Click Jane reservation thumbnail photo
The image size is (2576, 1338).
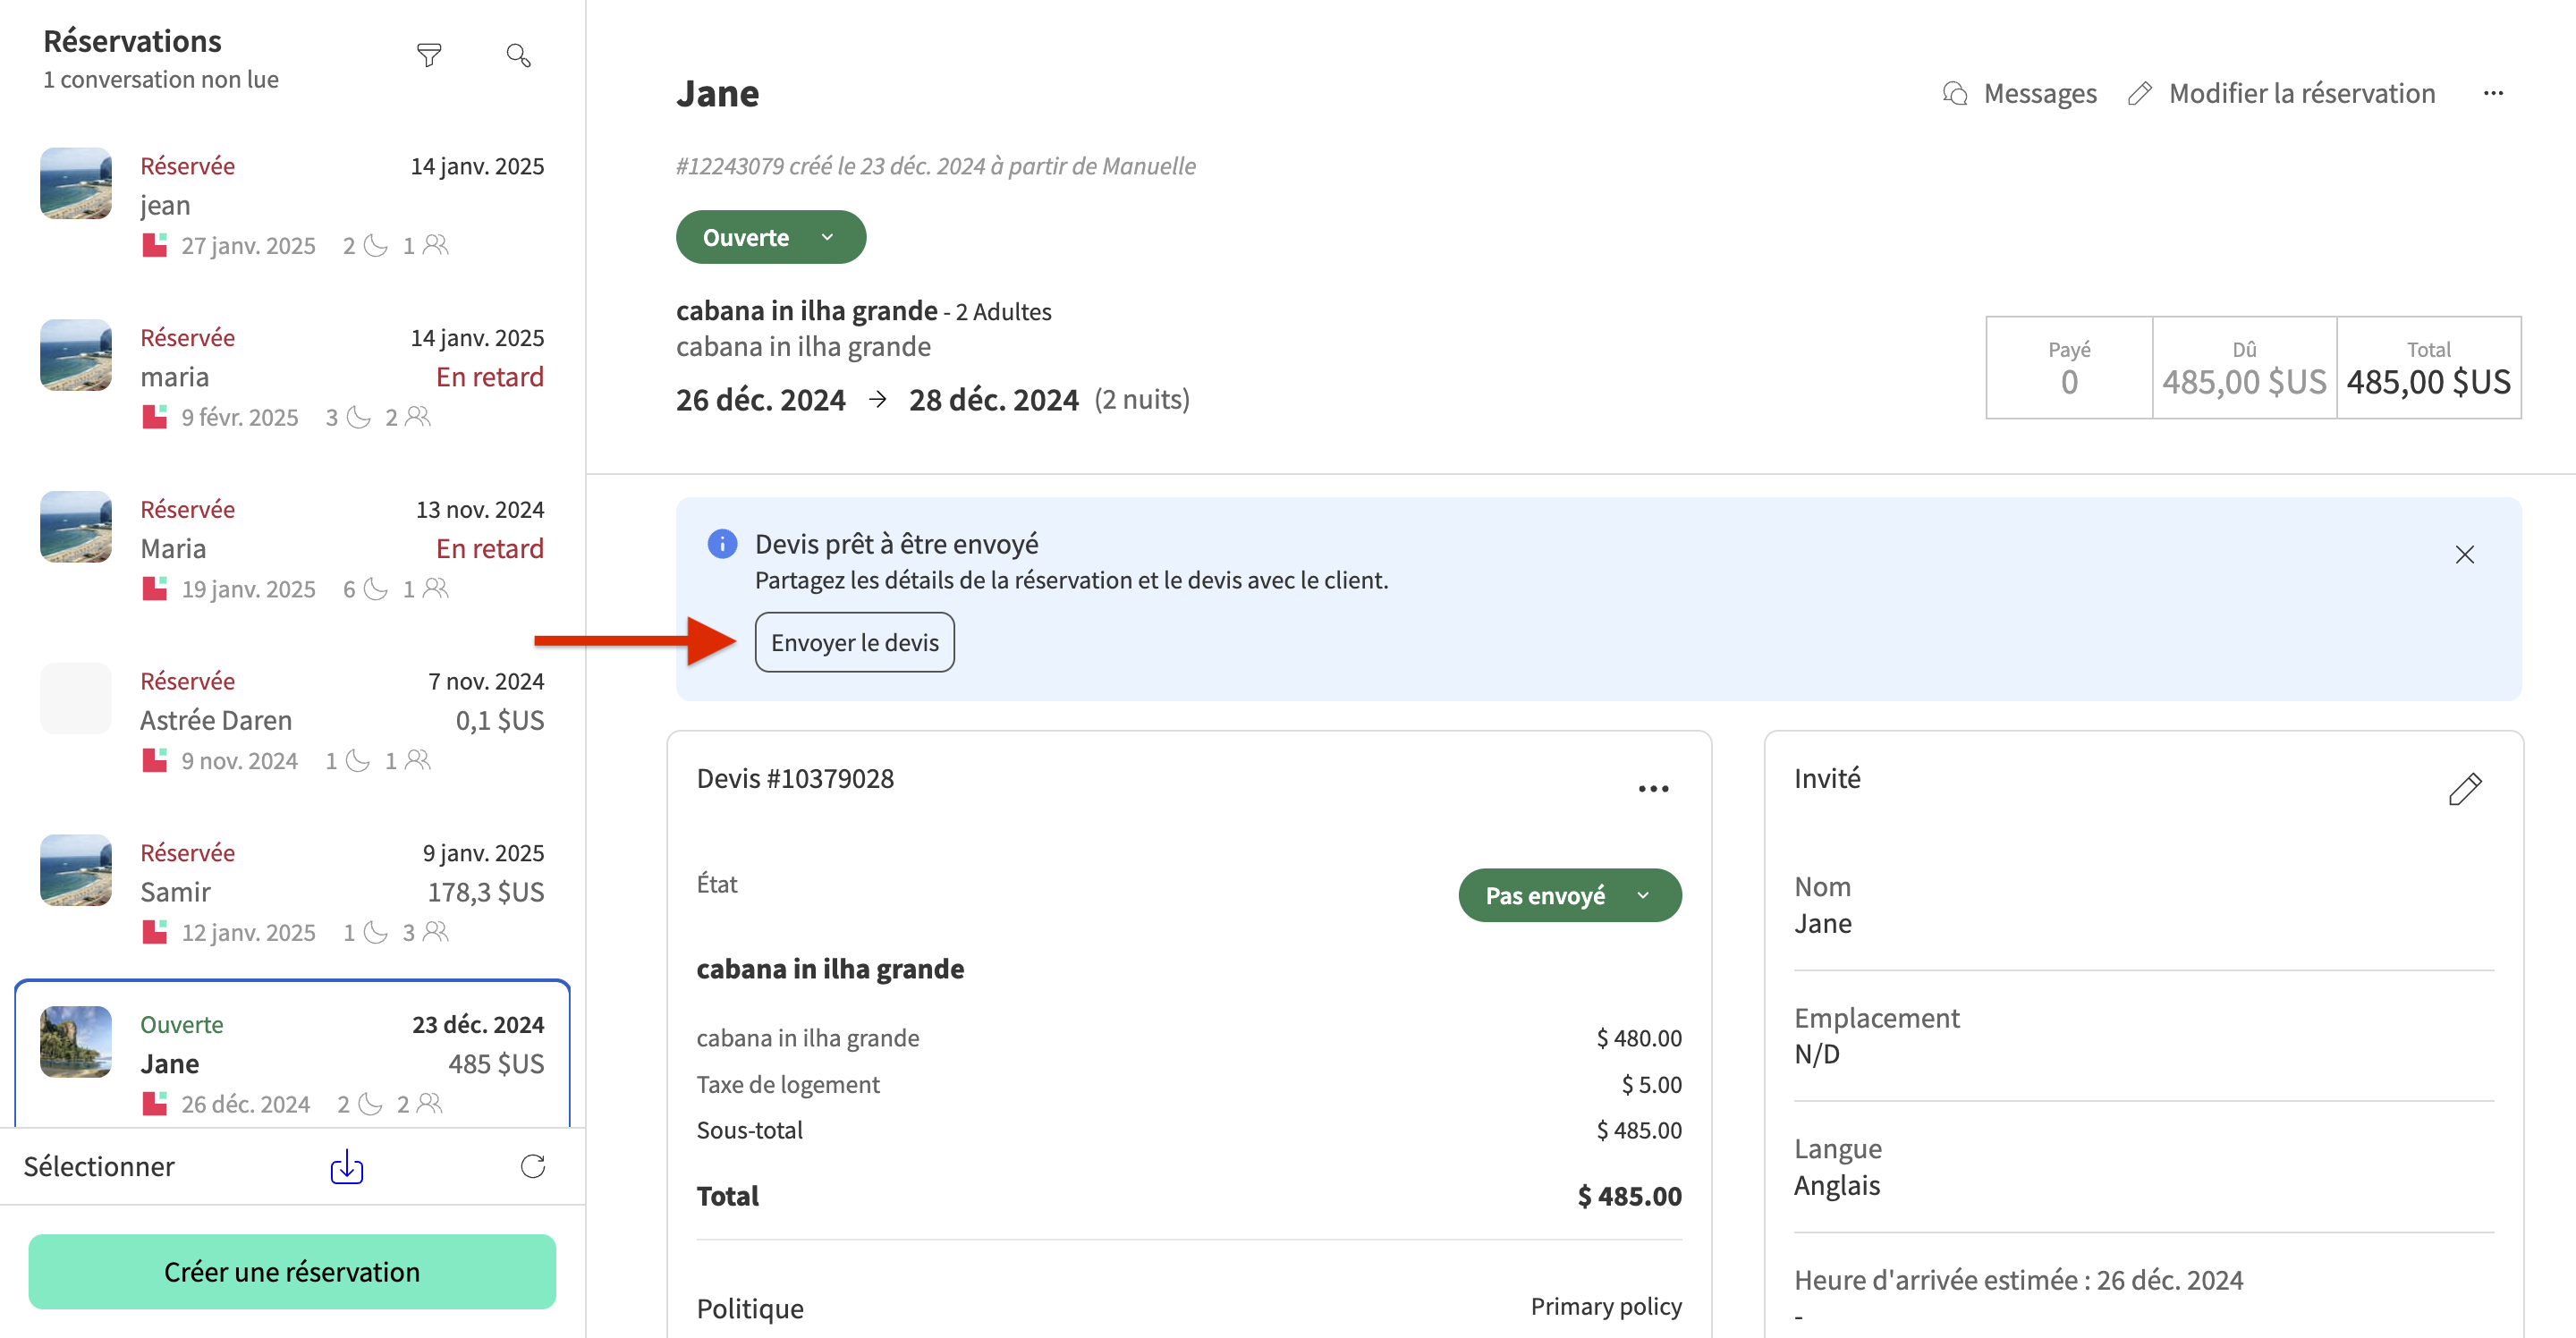76,1042
